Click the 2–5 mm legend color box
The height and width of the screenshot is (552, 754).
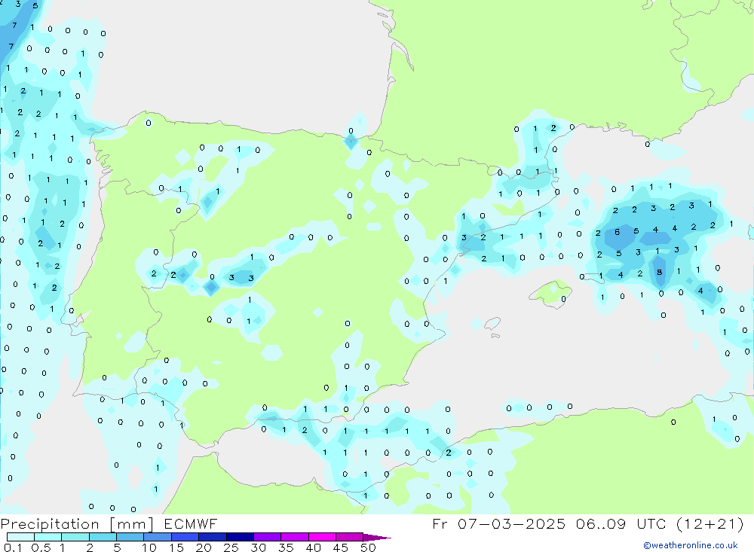point(103,537)
